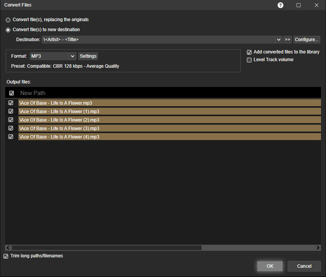Click the >> destination mask button

click(288, 40)
